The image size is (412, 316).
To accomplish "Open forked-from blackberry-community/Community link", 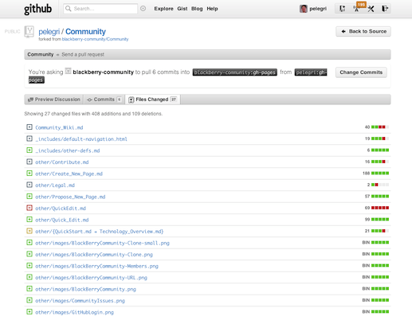I will [95, 39].
